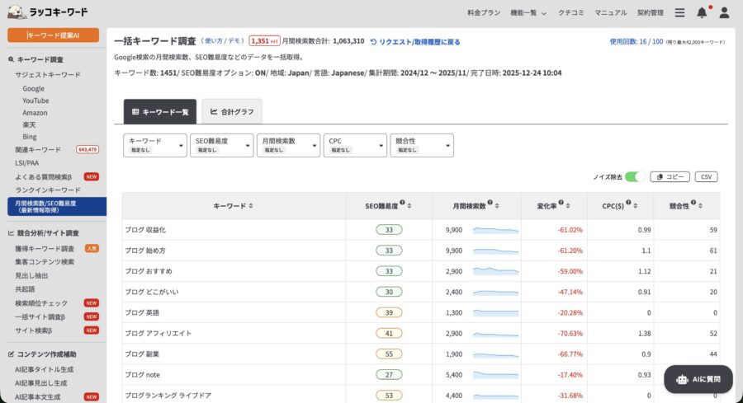Download the CSV file

pos(706,177)
